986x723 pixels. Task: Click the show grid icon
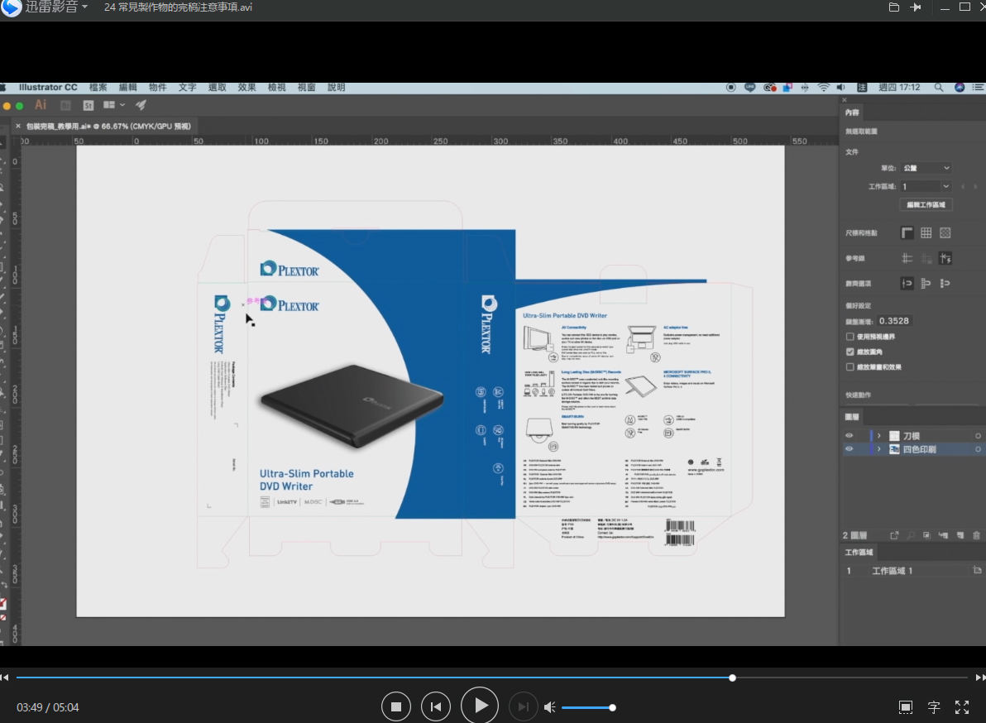pyautogui.click(x=926, y=233)
